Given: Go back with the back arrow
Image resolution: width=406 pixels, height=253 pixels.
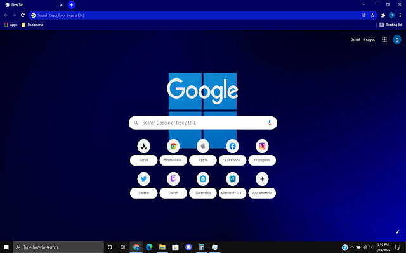Looking at the screenshot, I should (6, 15).
